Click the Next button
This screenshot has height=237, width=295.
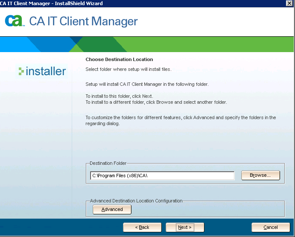click(x=185, y=227)
